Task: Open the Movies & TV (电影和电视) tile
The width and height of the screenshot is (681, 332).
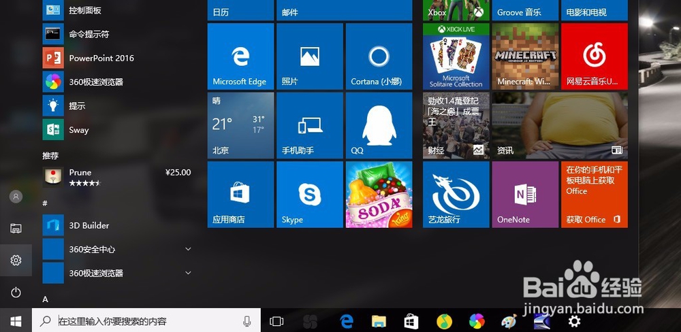Action: (x=594, y=10)
